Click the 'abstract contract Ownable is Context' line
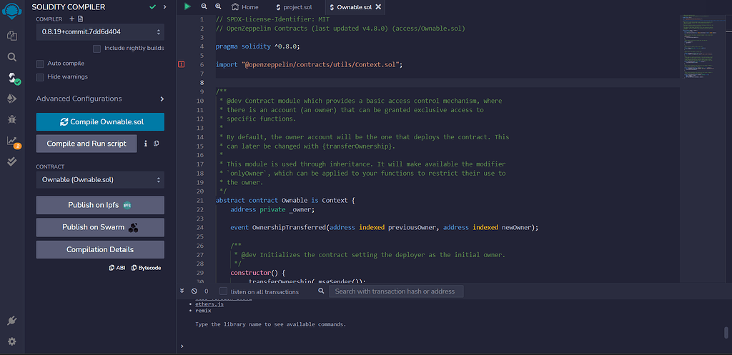The image size is (732, 355). click(x=286, y=201)
